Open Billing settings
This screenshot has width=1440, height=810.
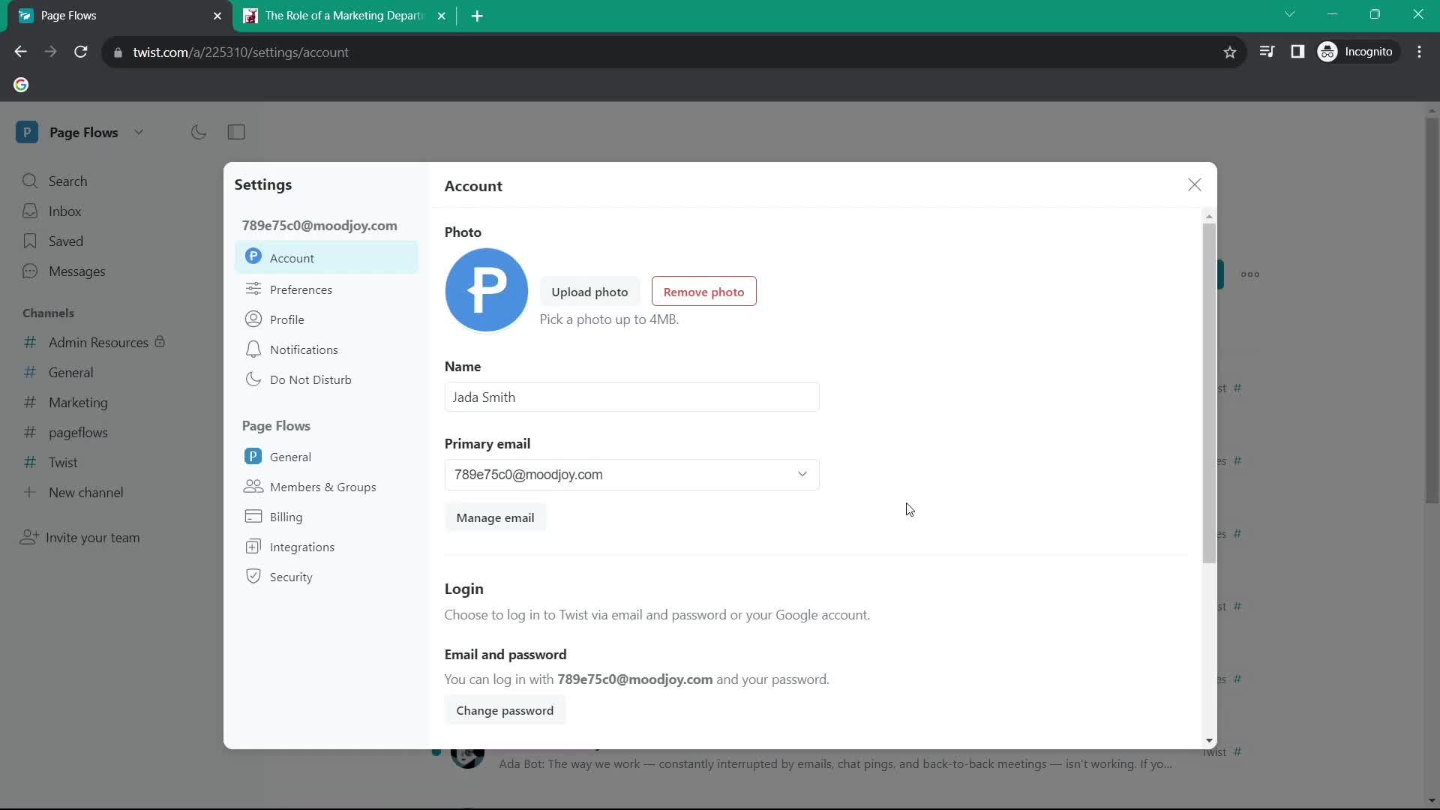click(x=326, y=517)
